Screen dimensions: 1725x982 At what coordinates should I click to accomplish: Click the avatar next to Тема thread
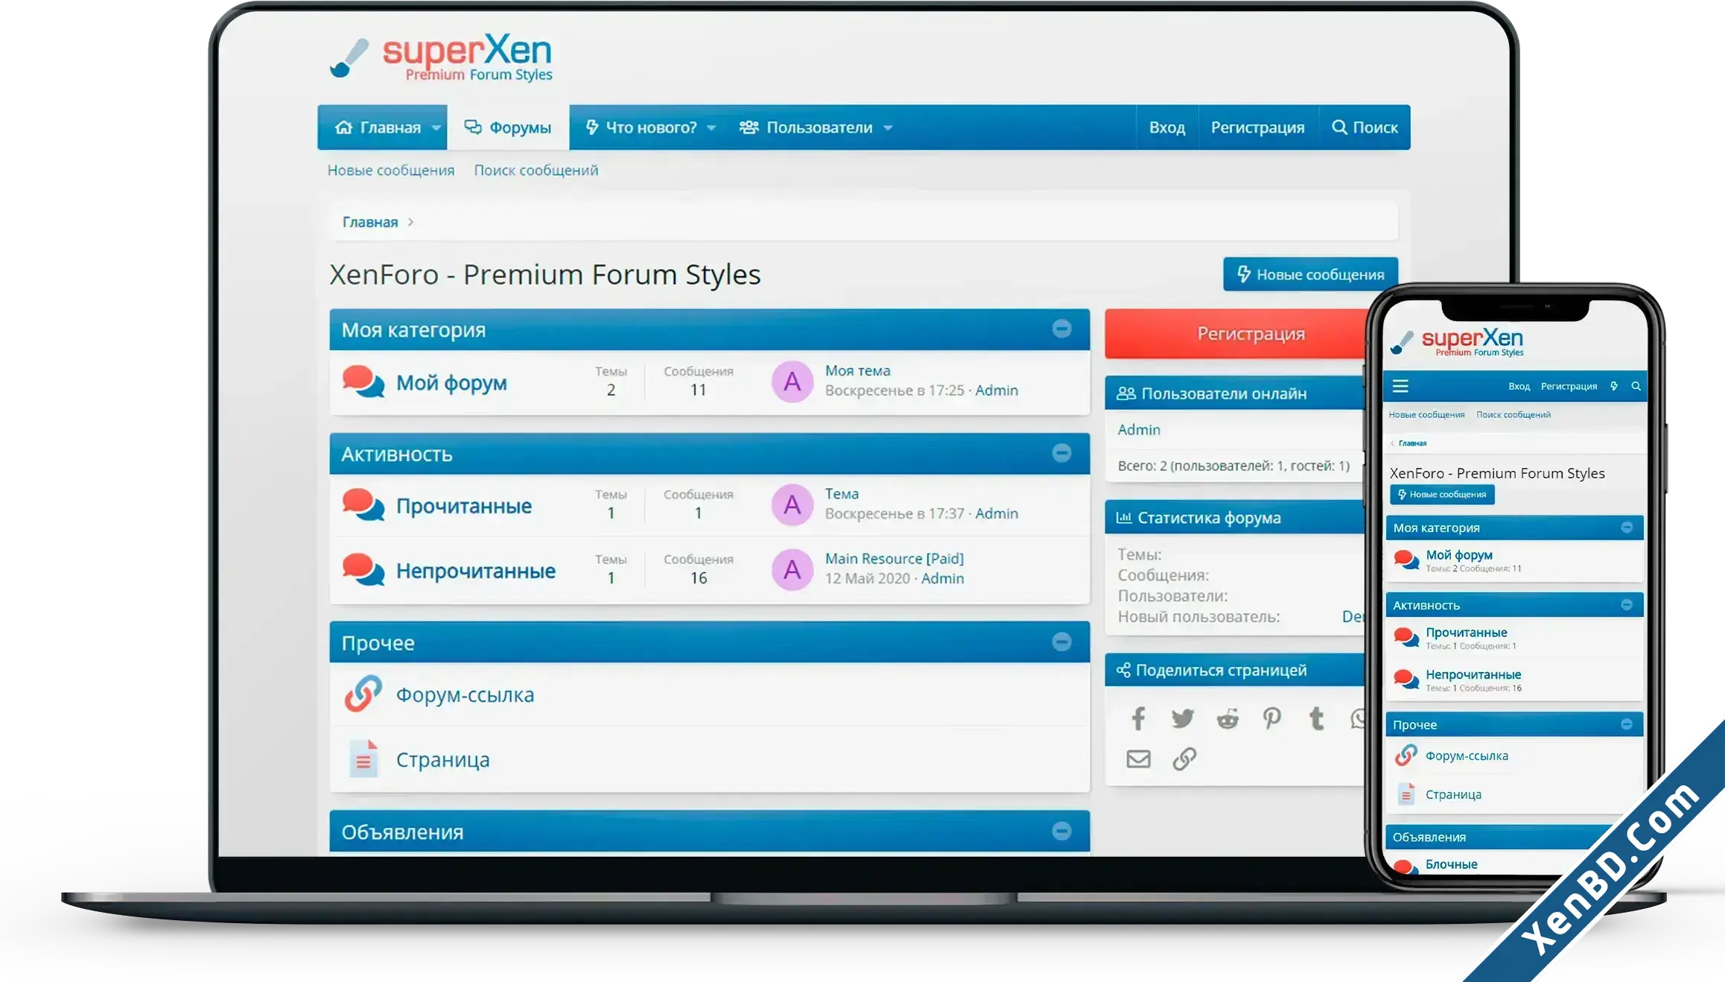pos(792,505)
